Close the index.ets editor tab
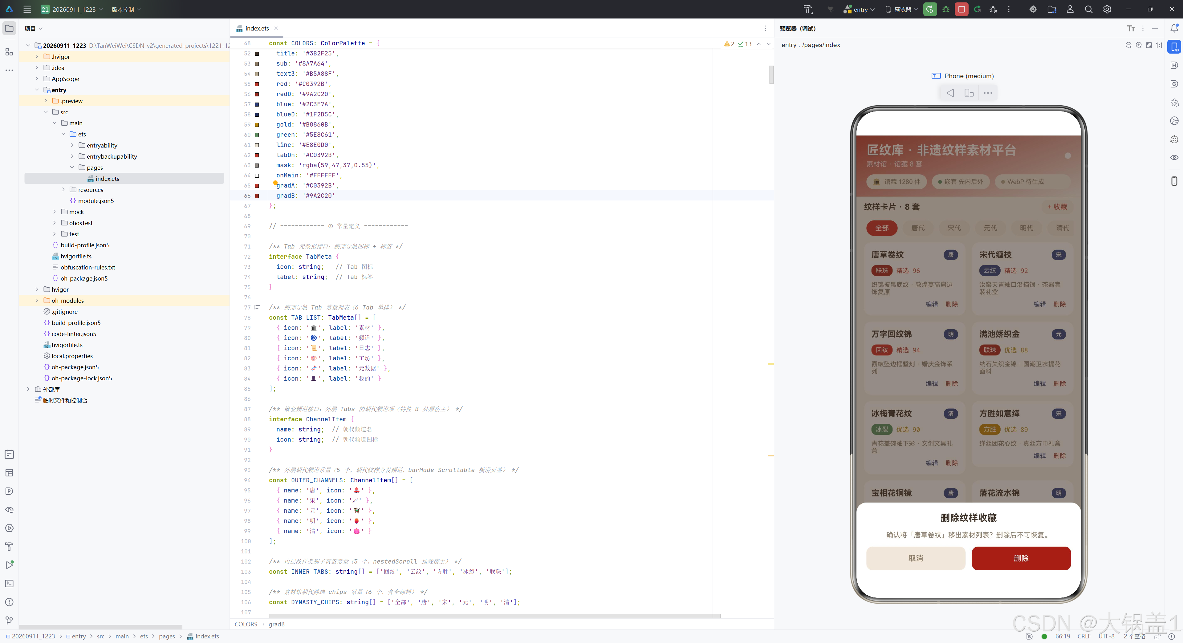Image resolution: width=1183 pixels, height=643 pixels. [x=276, y=28]
